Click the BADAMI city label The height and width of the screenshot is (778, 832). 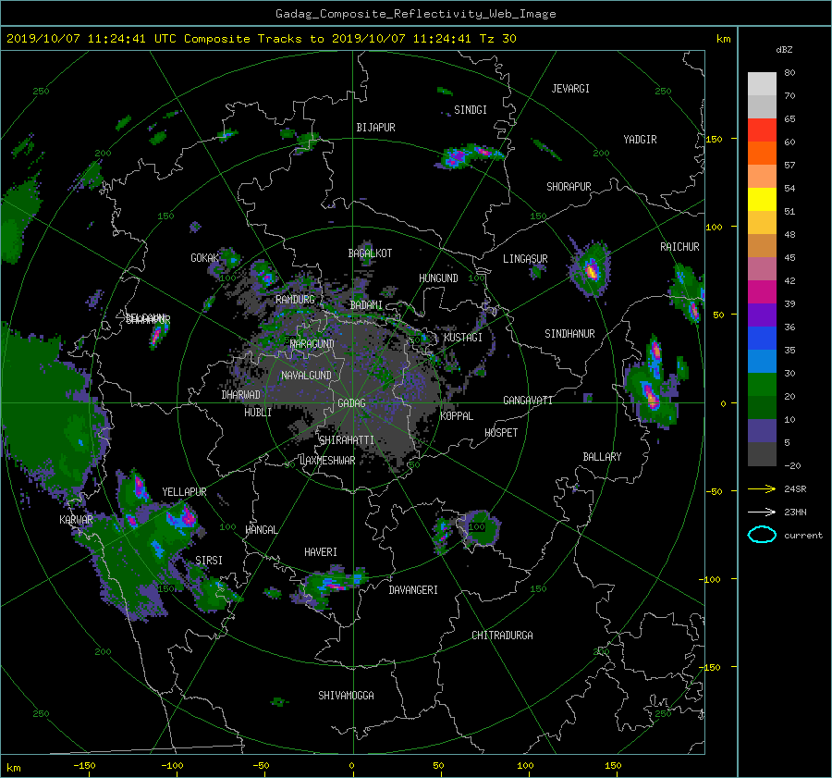point(366,305)
